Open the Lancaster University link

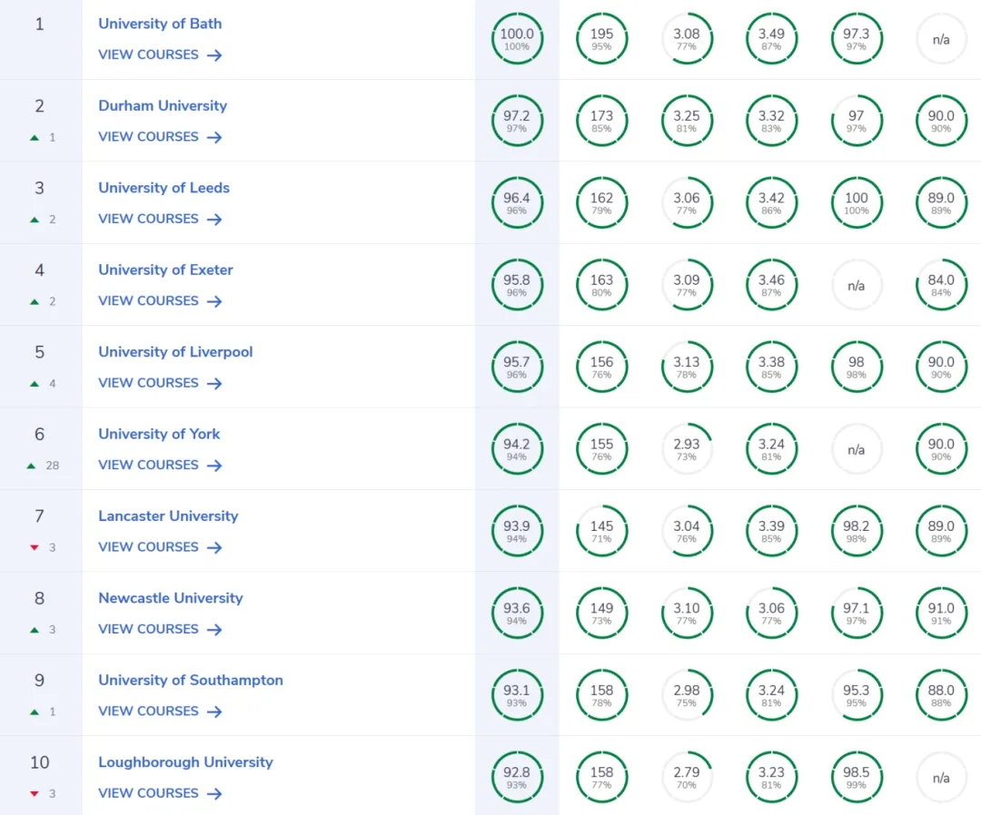click(x=168, y=516)
